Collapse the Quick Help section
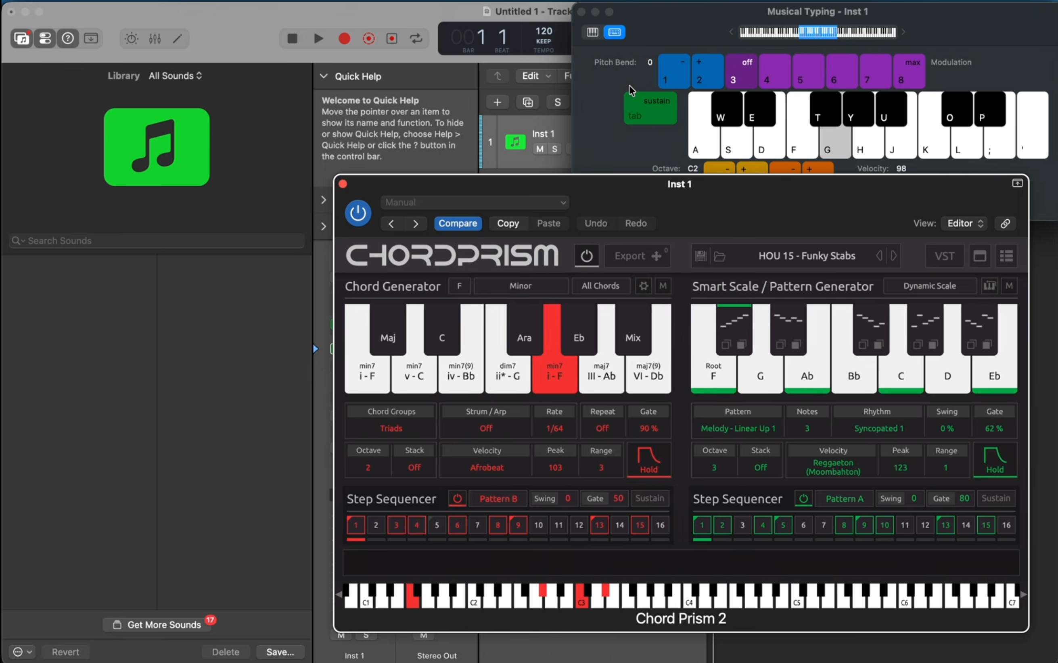Image resolution: width=1058 pixels, height=663 pixels. click(x=324, y=76)
